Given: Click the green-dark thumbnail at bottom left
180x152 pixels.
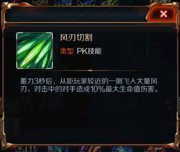Looking at the screenshot, I should [26, 149].
